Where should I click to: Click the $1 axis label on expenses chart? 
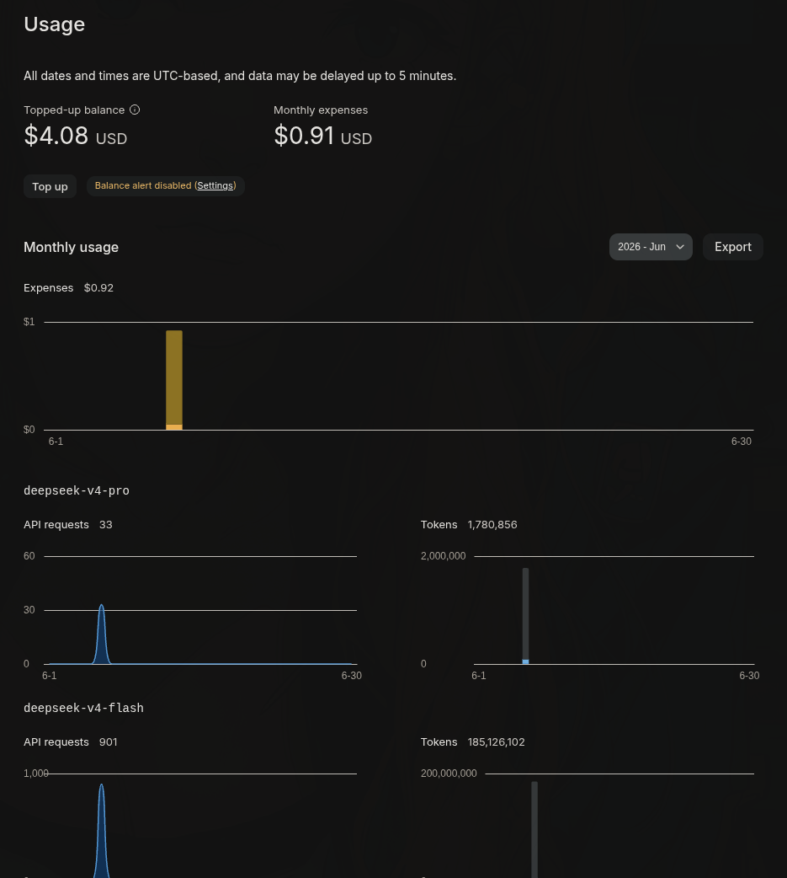[x=29, y=321]
